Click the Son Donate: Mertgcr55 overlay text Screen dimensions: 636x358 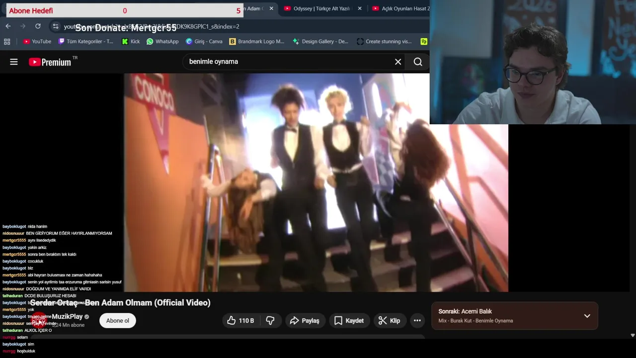(126, 28)
